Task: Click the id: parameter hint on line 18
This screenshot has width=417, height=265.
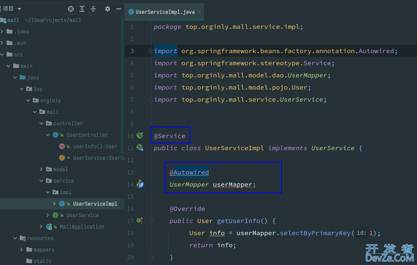Action: point(362,233)
